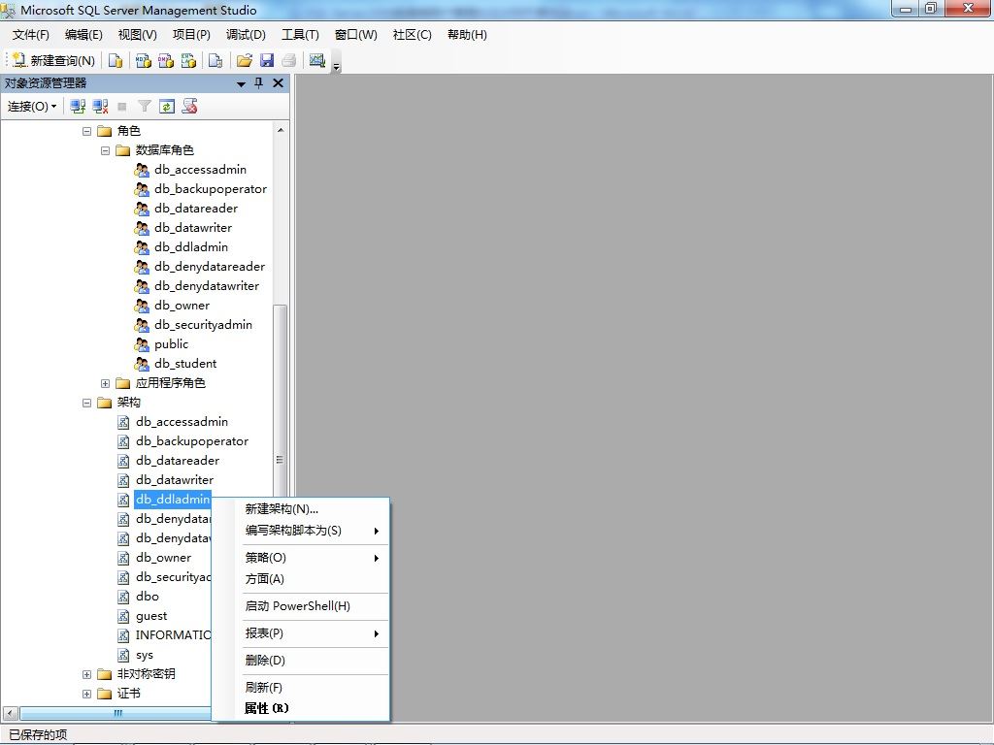Select the db_denydatareader database role

click(210, 266)
